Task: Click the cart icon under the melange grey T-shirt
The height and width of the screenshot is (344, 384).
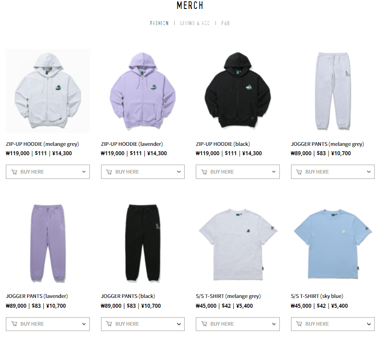Action: (204, 324)
